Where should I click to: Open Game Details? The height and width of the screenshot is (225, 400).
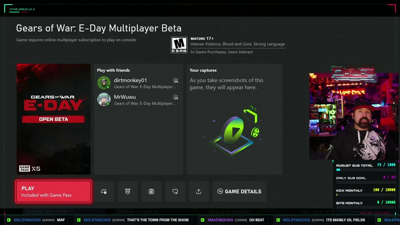239,192
